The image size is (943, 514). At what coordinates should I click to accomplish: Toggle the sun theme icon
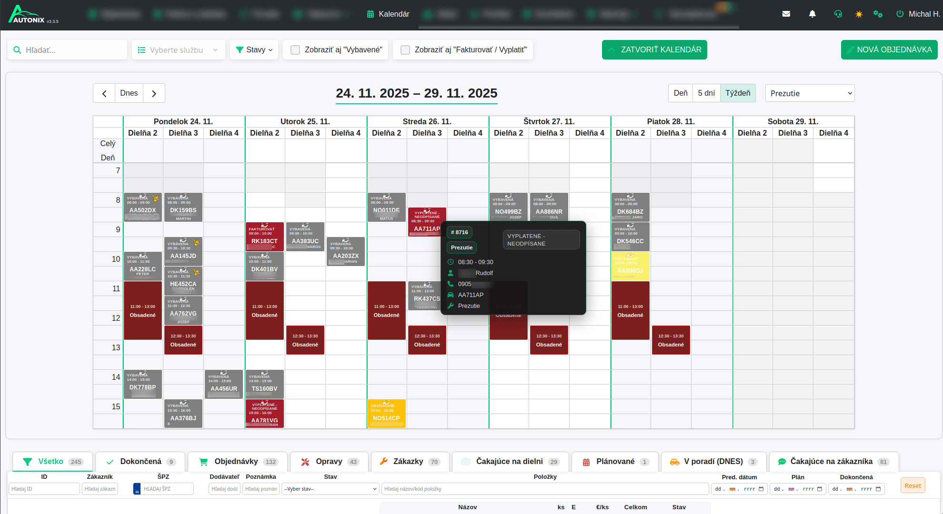pyautogui.click(x=859, y=14)
